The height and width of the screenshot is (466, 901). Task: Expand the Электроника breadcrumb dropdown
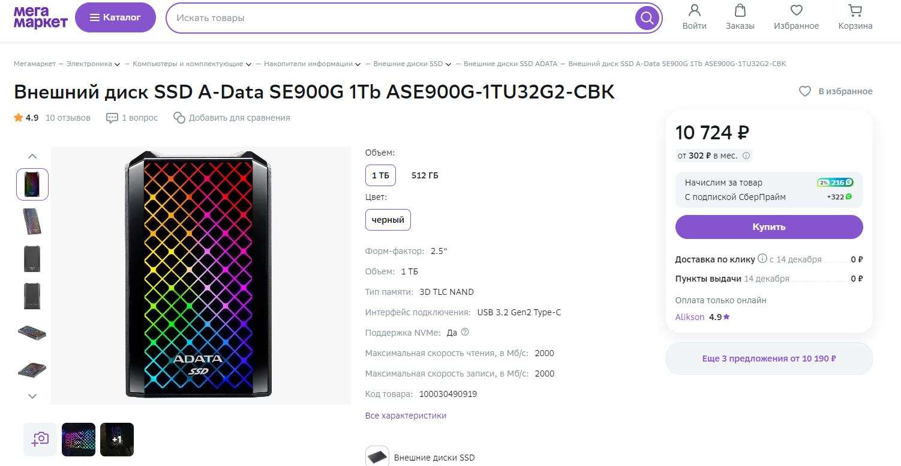coord(117,64)
